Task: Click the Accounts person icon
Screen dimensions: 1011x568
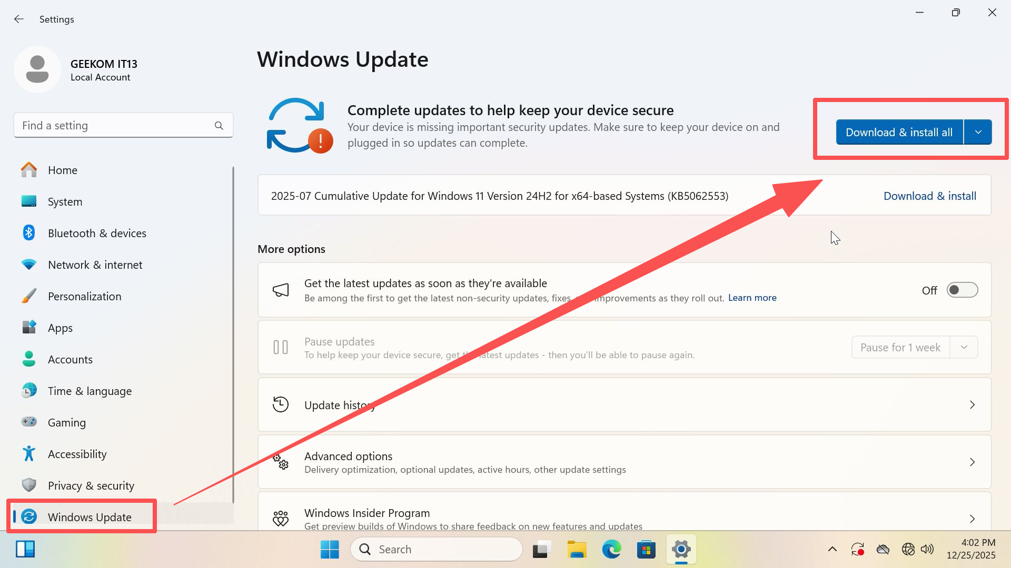Action: coord(28,359)
